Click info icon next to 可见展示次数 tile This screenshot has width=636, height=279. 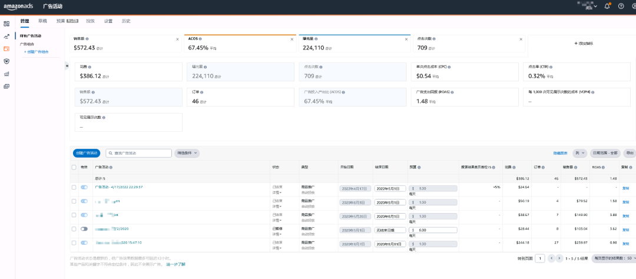click(104, 118)
